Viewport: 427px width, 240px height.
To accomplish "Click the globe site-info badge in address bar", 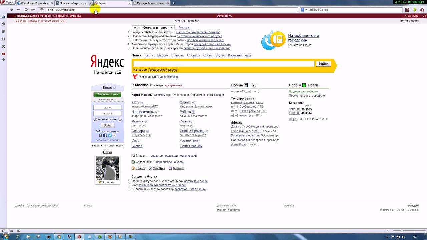I will point(42,10).
